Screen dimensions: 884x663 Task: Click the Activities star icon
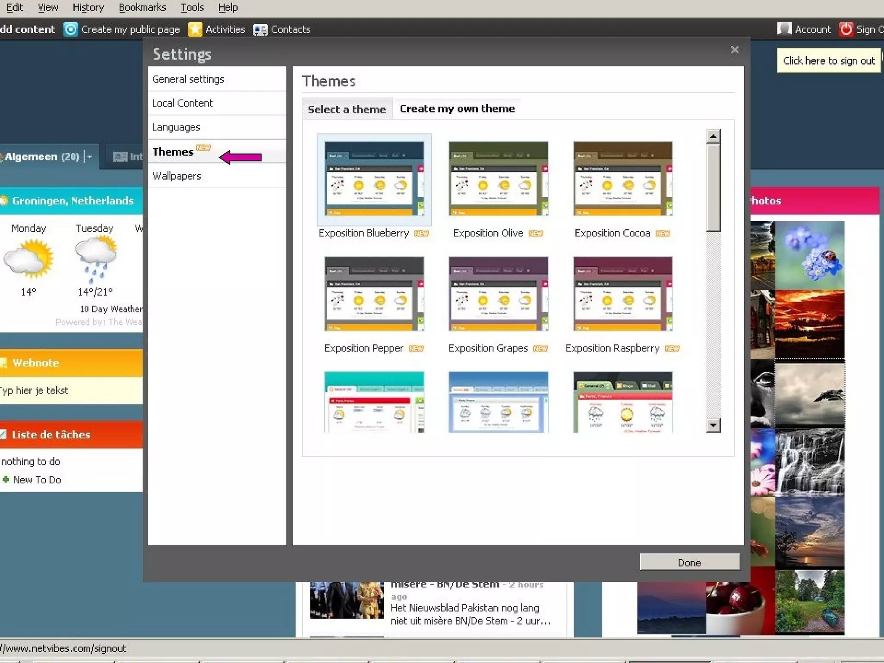pos(195,29)
